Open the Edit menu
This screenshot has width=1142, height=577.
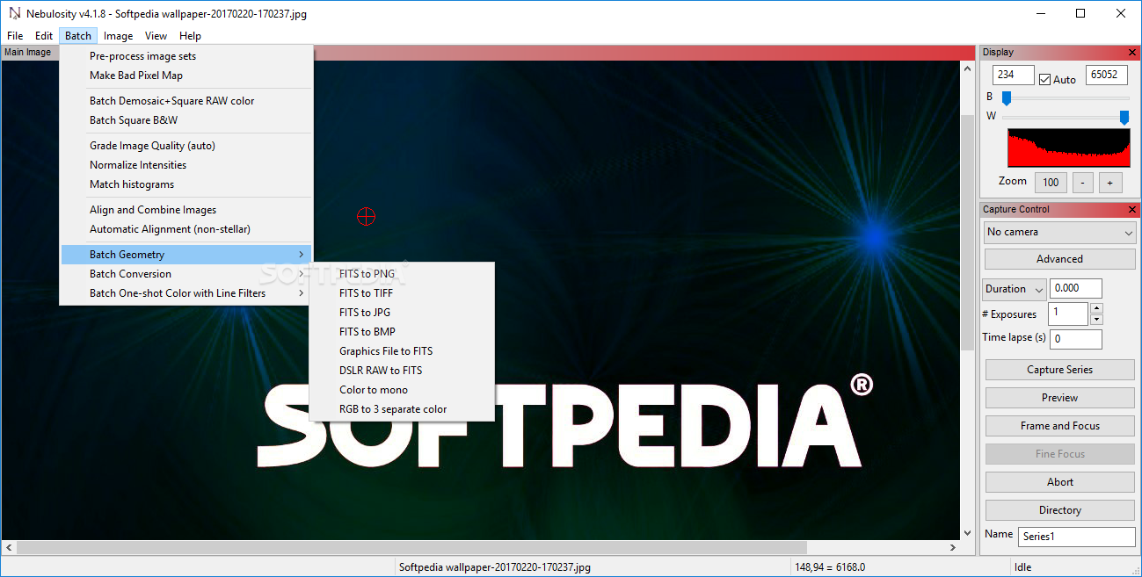click(44, 36)
